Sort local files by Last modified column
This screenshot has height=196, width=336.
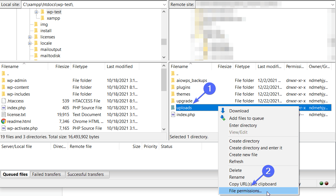pyautogui.click(x=119, y=66)
